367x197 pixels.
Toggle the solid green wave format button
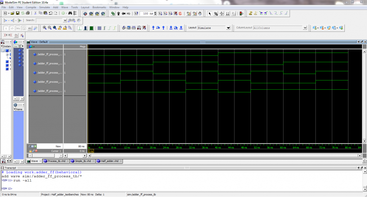(91, 28)
